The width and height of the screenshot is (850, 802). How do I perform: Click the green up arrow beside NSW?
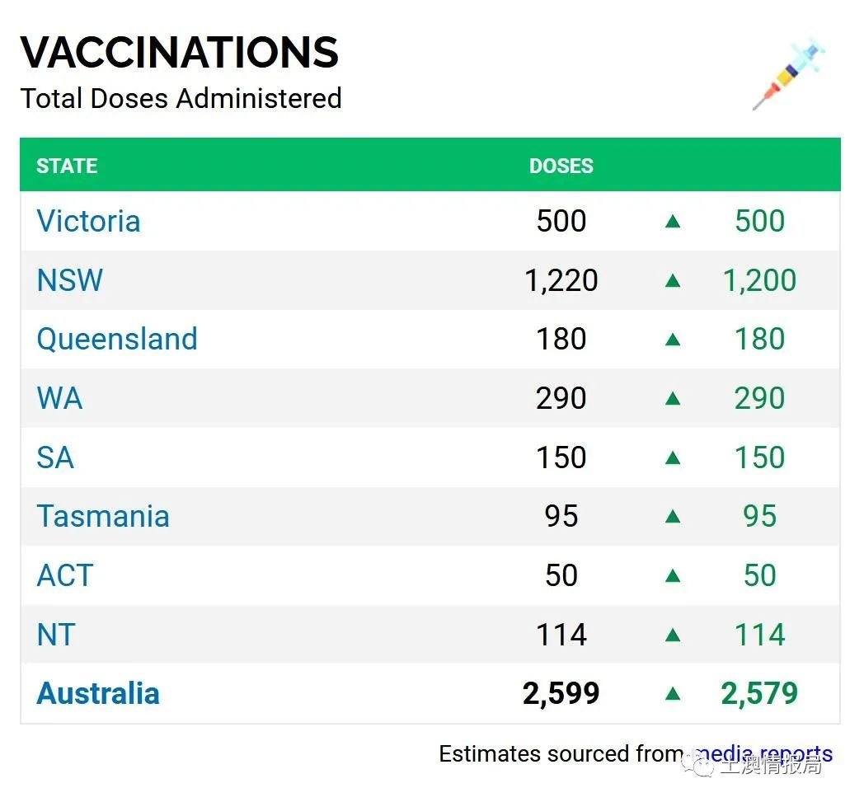click(x=673, y=280)
